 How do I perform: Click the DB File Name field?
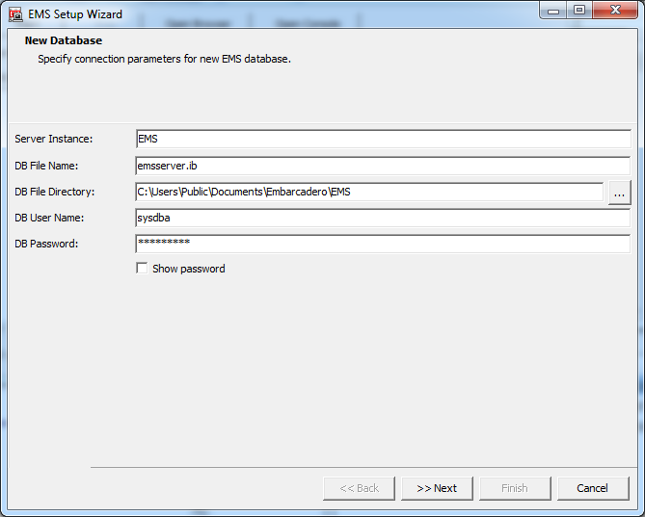click(x=383, y=166)
